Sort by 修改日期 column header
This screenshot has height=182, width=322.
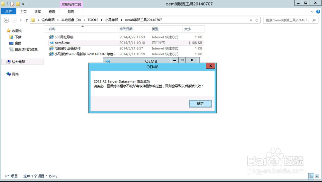coord(134,29)
